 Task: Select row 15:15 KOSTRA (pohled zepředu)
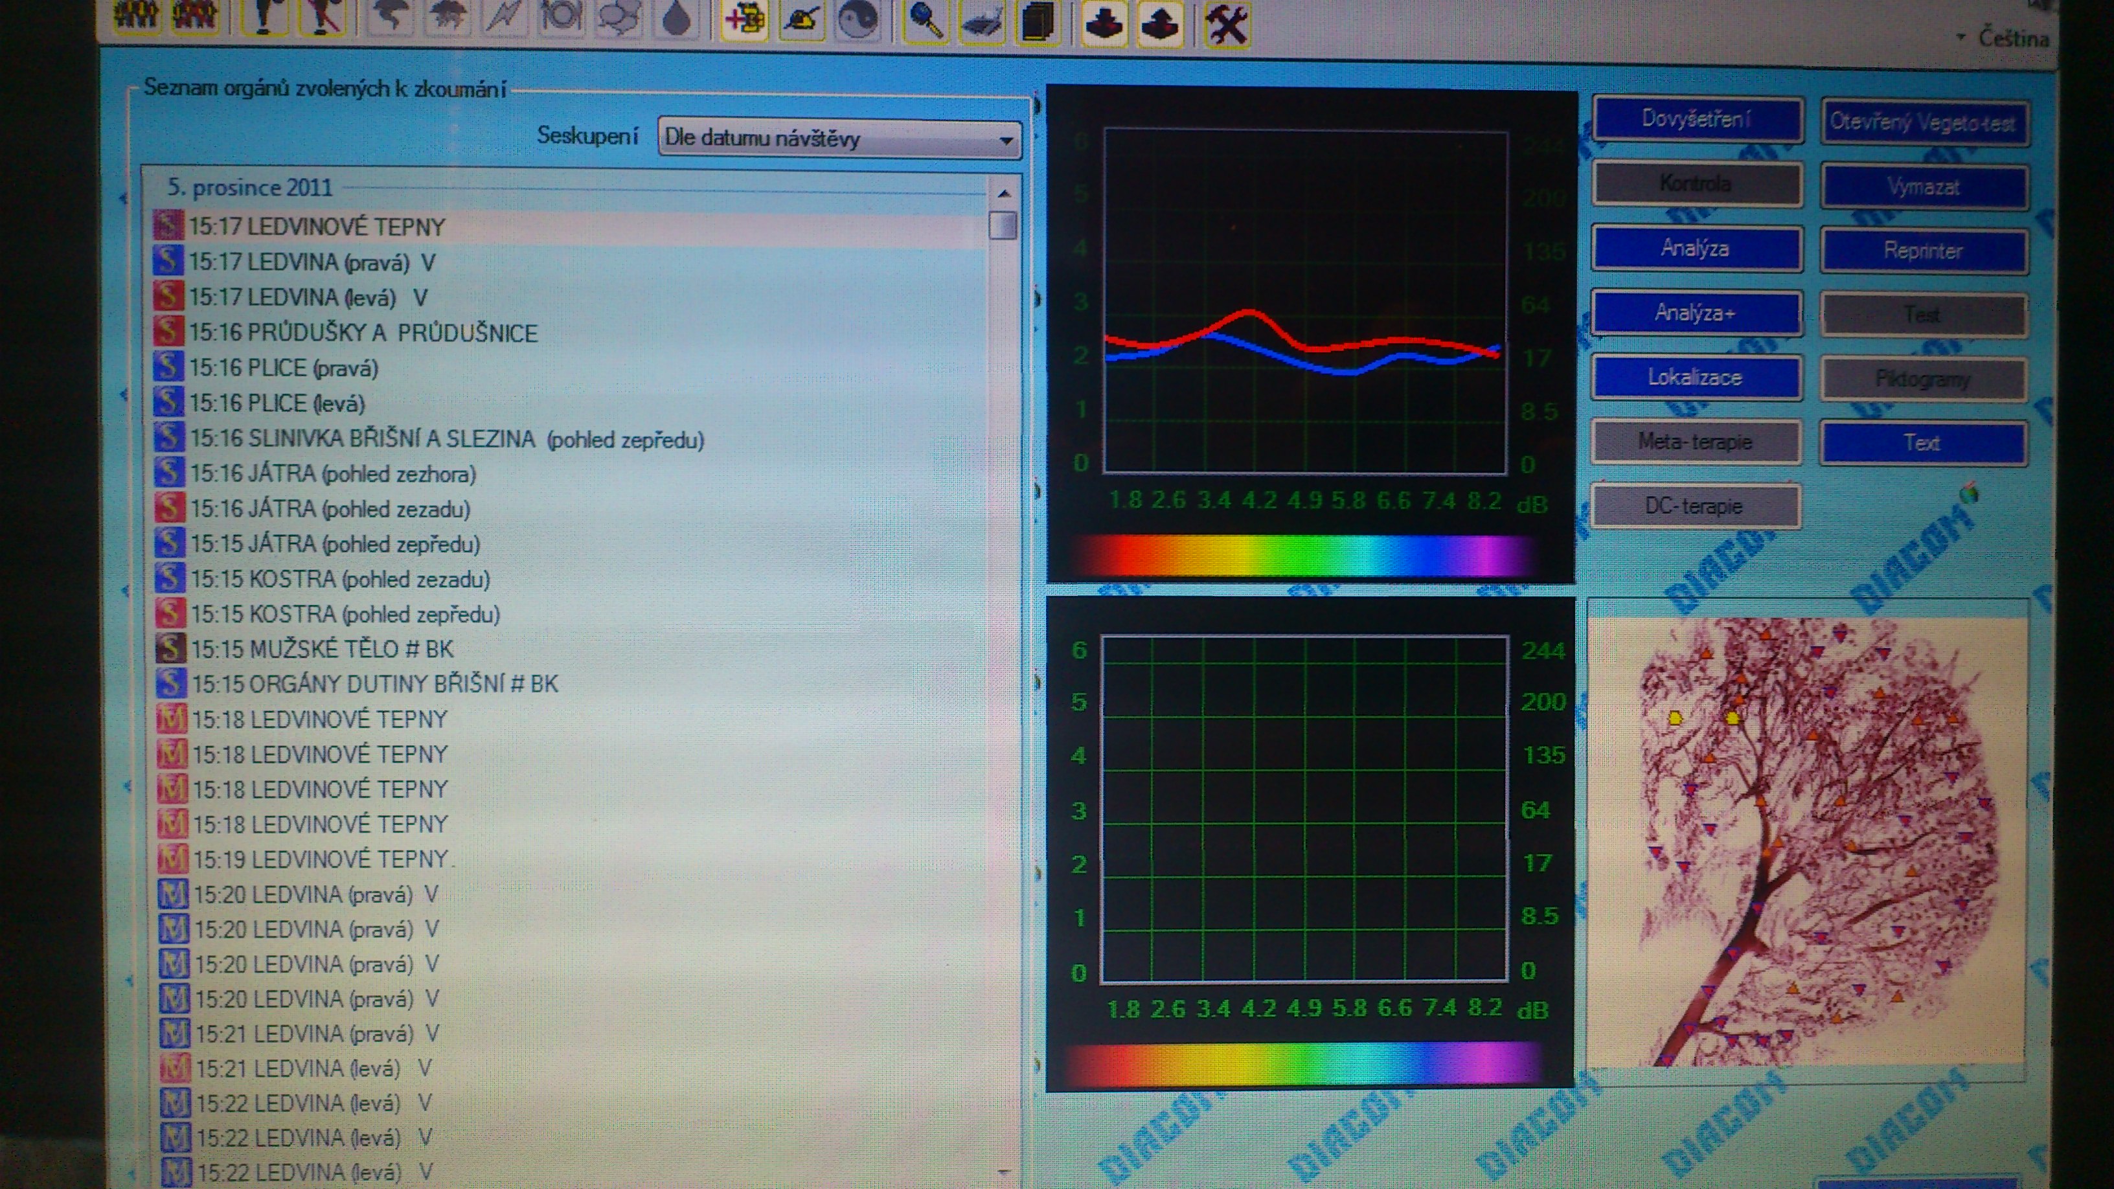(x=569, y=614)
